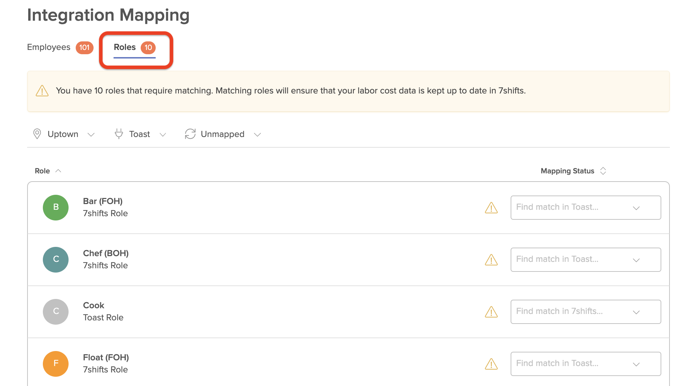Click the sync icon beside Unmapped
The width and height of the screenshot is (682, 386).
click(190, 134)
